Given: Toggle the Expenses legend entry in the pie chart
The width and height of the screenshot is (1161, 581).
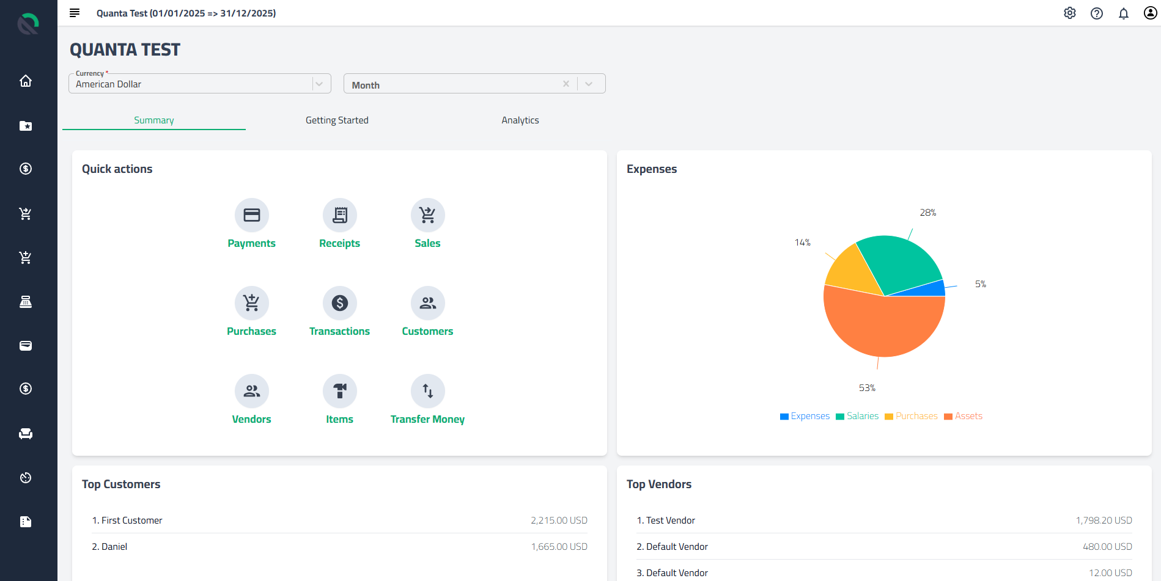Looking at the screenshot, I should point(805,415).
